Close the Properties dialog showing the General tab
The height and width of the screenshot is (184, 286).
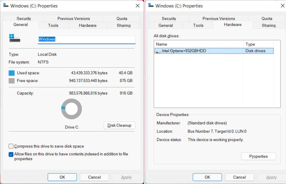(138, 6)
